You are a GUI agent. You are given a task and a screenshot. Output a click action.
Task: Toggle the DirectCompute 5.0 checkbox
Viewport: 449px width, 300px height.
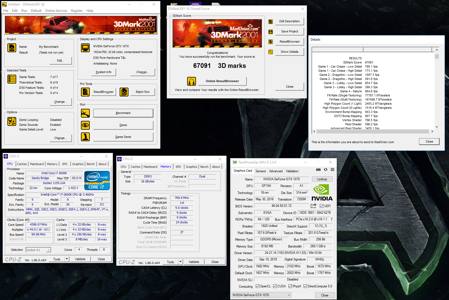(x=305, y=286)
